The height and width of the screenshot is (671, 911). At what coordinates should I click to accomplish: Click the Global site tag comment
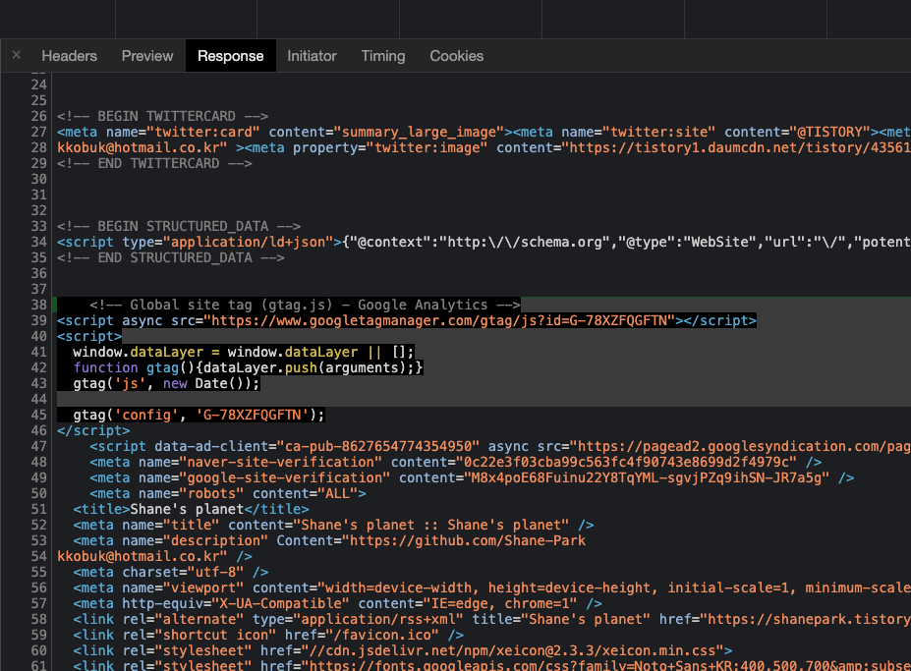pos(305,305)
